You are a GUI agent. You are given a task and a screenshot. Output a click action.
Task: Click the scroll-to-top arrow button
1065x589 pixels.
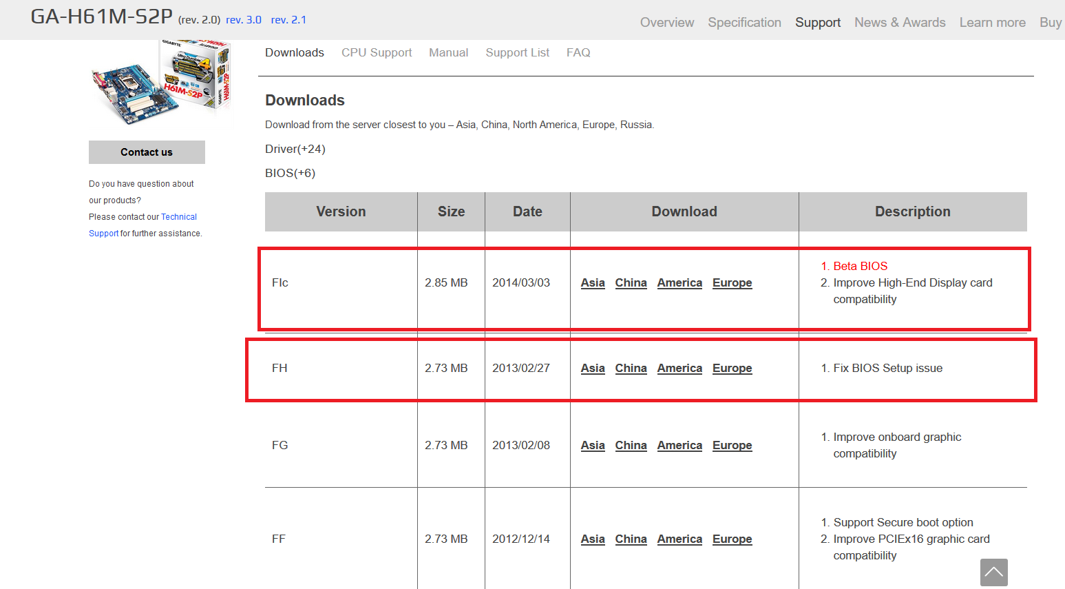(993, 572)
